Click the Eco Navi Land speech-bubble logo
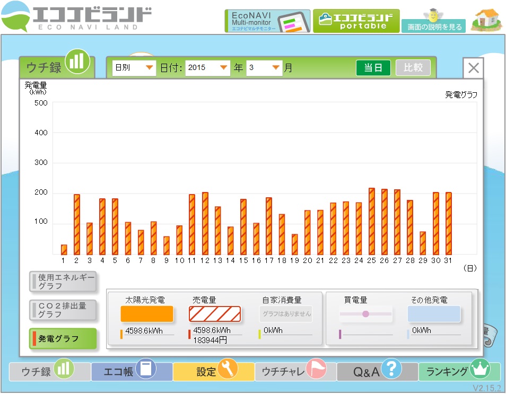Screen dimensions: 506x394 [x=15, y=16]
